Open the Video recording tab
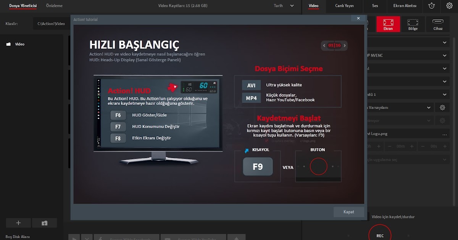The height and width of the screenshot is (240, 458). (313, 6)
